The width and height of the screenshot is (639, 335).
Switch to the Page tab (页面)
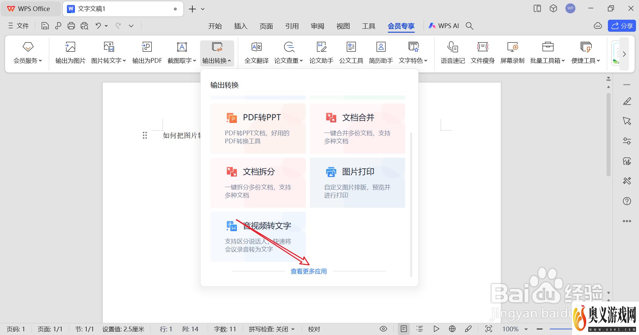click(x=266, y=26)
